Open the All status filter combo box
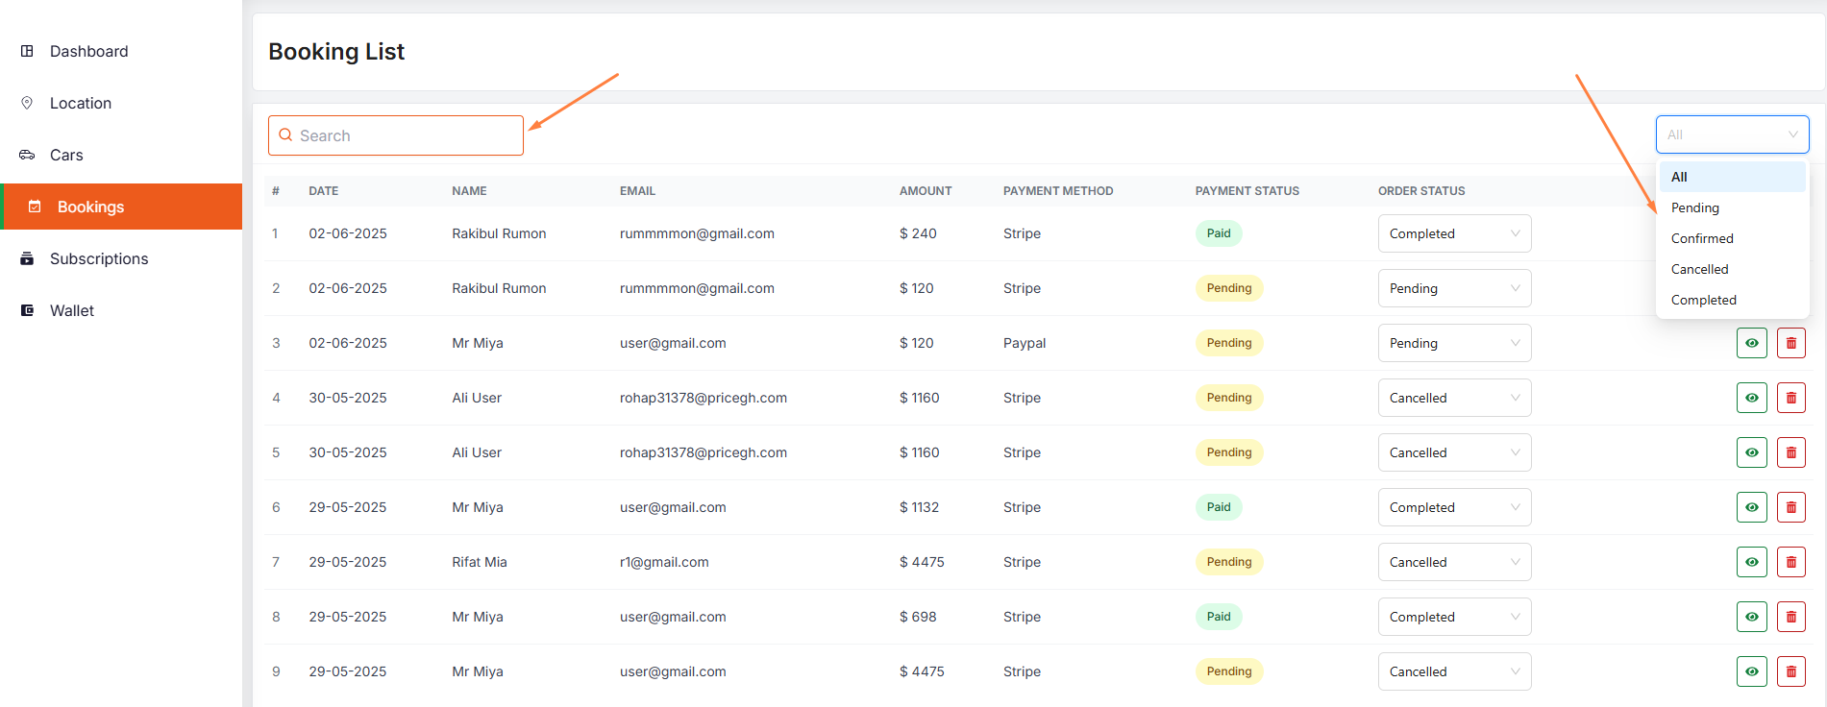The width and height of the screenshot is (1827, 707). point(1731,134)
